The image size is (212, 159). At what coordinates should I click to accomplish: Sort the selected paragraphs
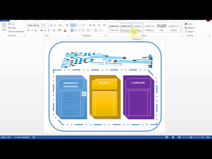point(99,25)
